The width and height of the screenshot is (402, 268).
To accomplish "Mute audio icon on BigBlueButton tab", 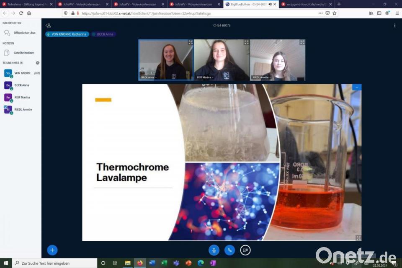I will click(270, 4).
